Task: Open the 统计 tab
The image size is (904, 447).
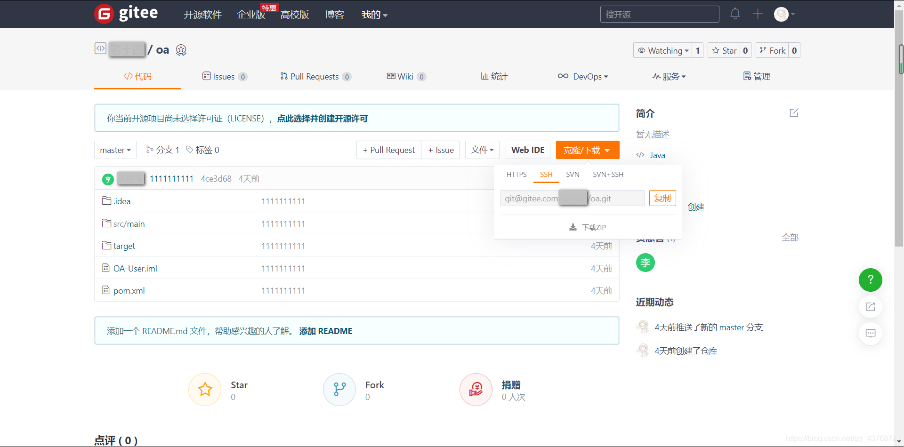Action: [x=494, y=76]
